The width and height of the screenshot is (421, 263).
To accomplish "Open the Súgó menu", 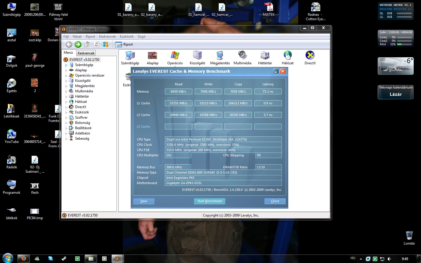I will [x=142, y=37].
